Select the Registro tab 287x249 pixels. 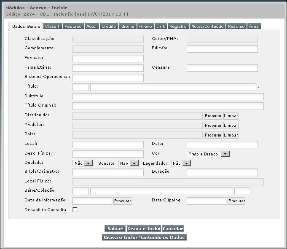click(x=178, y=26)
